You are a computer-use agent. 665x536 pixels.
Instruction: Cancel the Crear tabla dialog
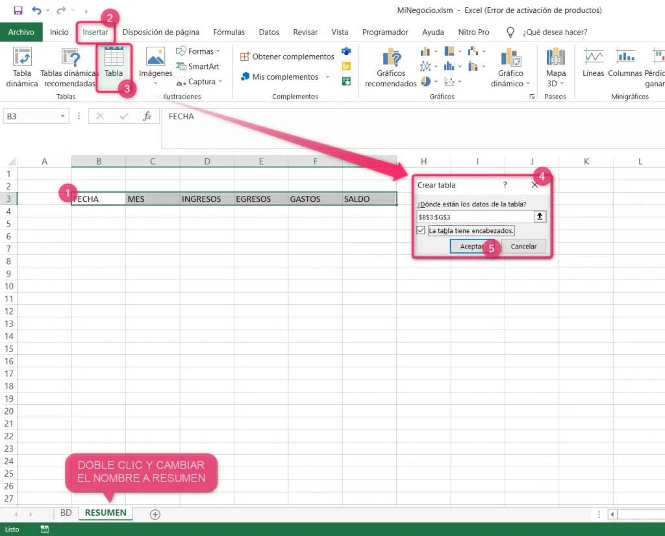524,247
